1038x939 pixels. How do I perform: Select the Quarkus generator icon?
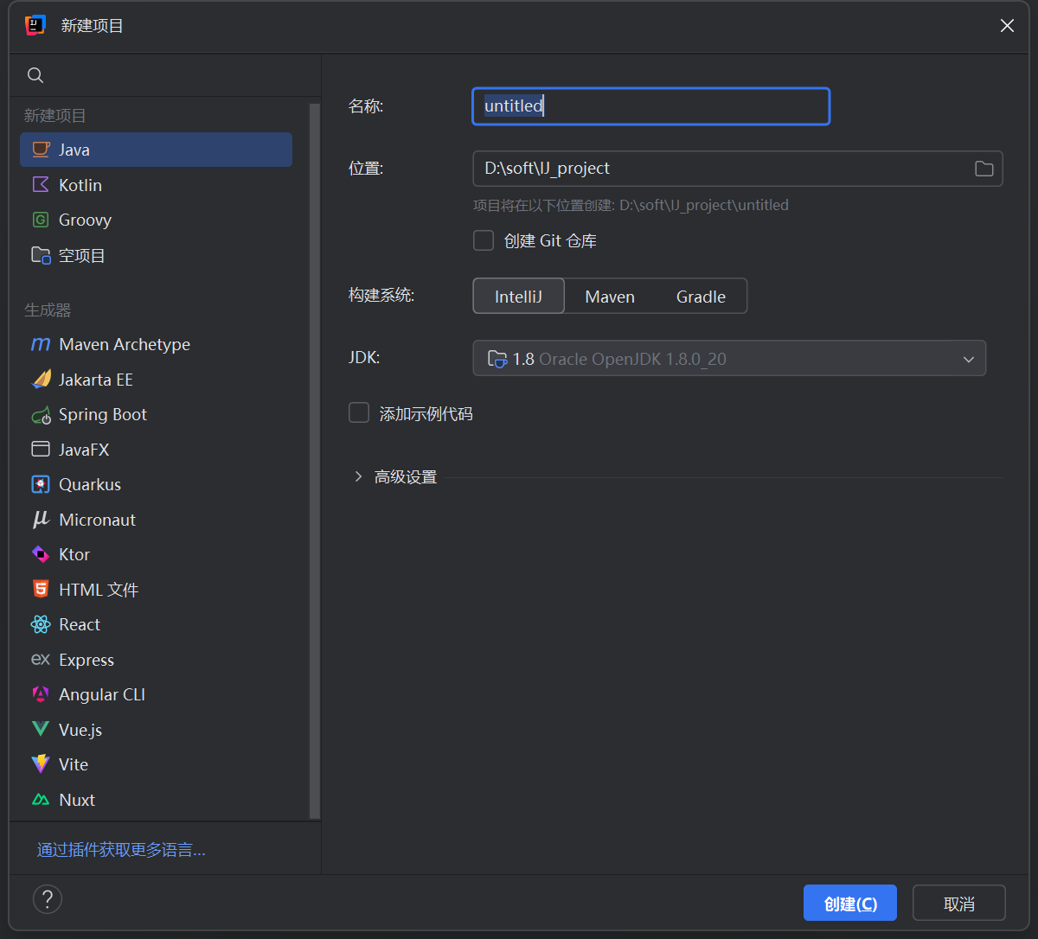pyautogui.click(x=40, y=484)
